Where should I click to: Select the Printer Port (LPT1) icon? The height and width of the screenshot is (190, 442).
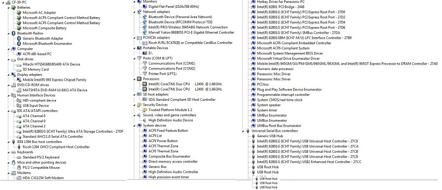(x=145, y=74)
